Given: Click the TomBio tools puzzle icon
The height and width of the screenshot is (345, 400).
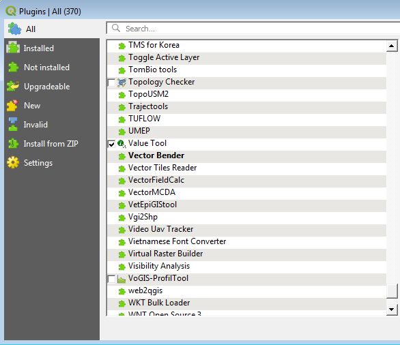Looking at the screenshot, I should coord(122,70).
